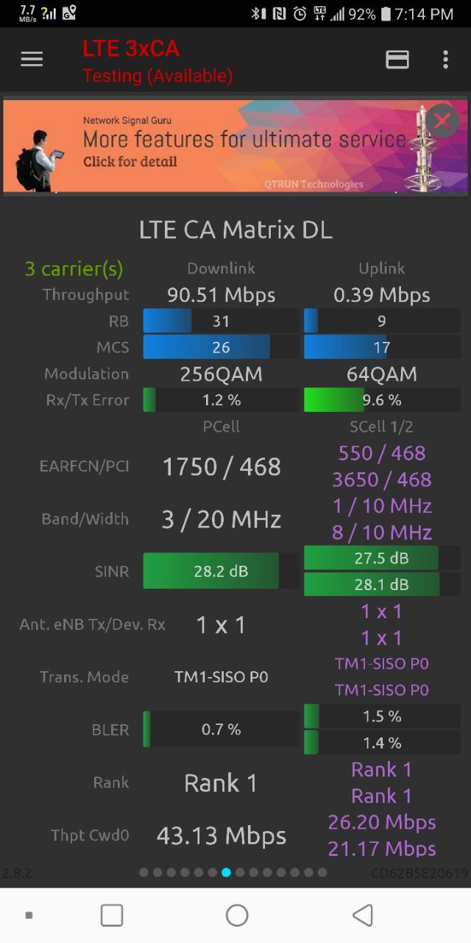
Task: Tap the Downlink MCS 26 bar
Action: tap(222, 347)
